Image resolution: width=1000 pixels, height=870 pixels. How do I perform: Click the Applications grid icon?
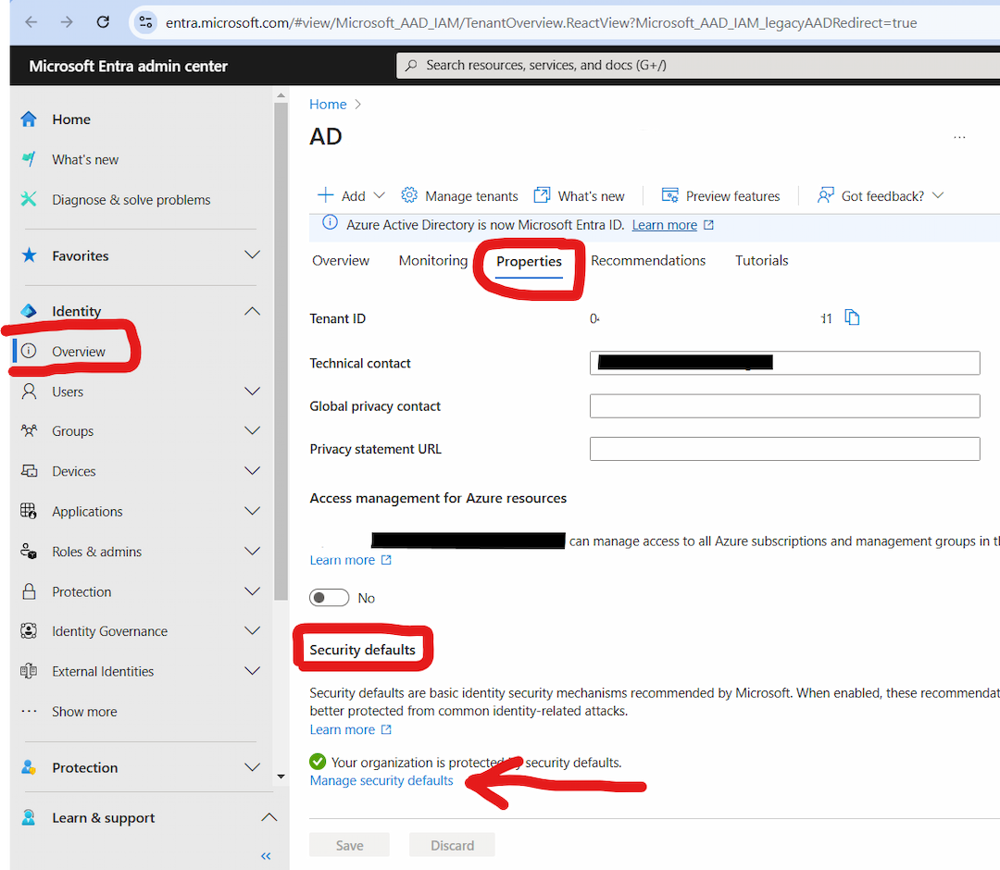(x=29, y=511)
